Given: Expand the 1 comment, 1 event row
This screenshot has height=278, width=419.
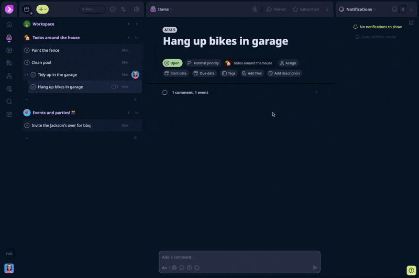Looking at the screenshot, I should (x=240, y=92).
